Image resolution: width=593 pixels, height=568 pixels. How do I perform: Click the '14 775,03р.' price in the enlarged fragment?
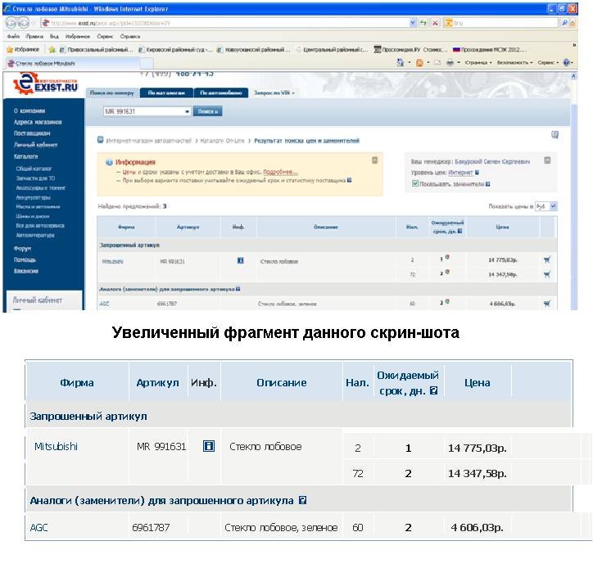[477, 449]
